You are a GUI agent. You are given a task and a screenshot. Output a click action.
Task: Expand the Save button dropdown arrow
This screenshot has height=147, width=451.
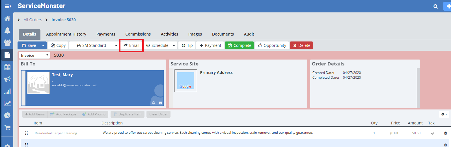(x=43, y=45)
